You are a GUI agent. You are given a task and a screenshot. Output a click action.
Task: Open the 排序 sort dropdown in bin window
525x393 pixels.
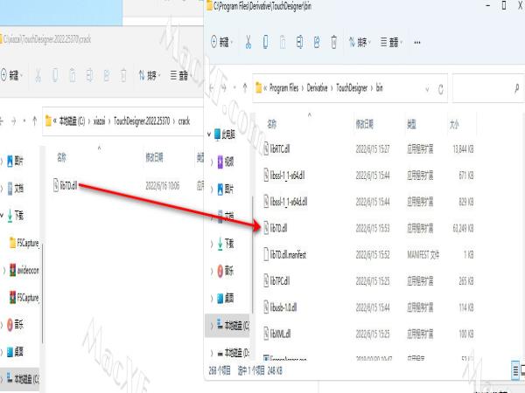[360, 42]
